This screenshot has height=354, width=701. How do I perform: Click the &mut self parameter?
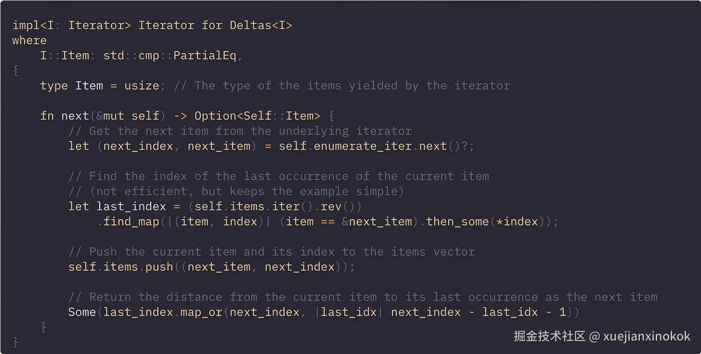click(124, 116)
